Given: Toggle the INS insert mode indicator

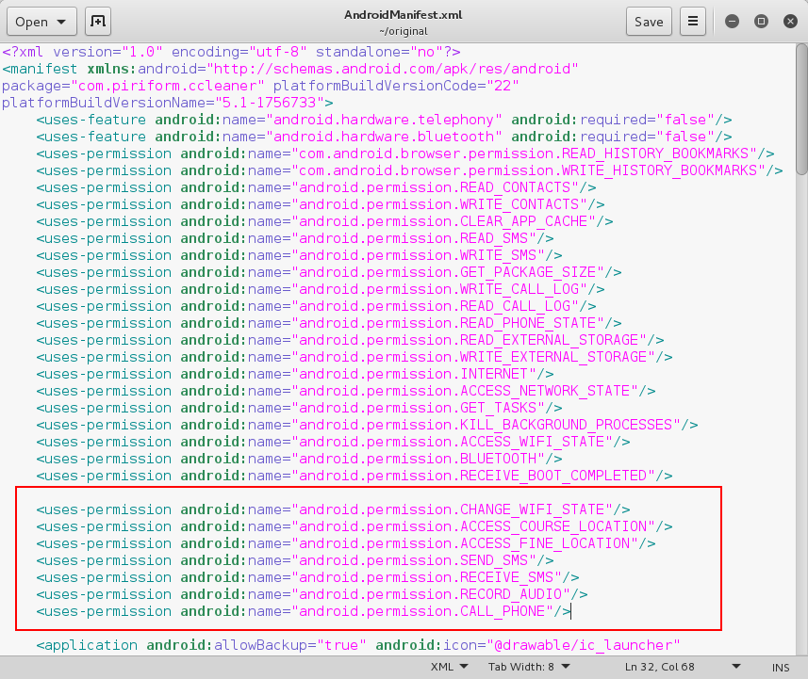Looking at the screenshot, I should point(780,667).
